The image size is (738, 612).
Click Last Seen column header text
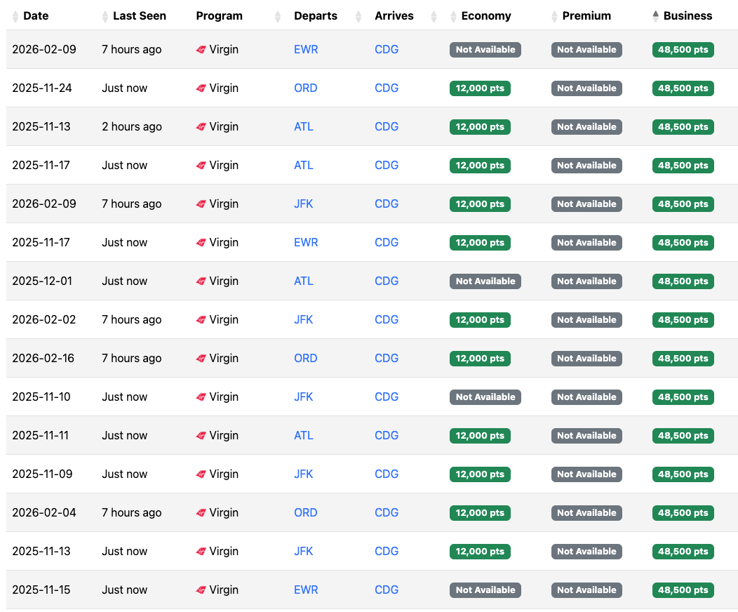click(140, 16)
